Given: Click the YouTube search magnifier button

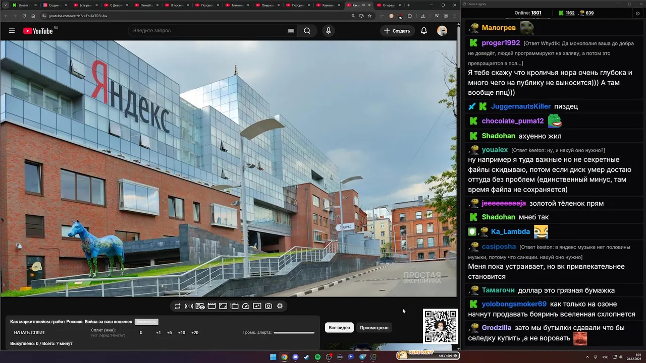Looking at the screenshot, I should (x=307, y=31).
